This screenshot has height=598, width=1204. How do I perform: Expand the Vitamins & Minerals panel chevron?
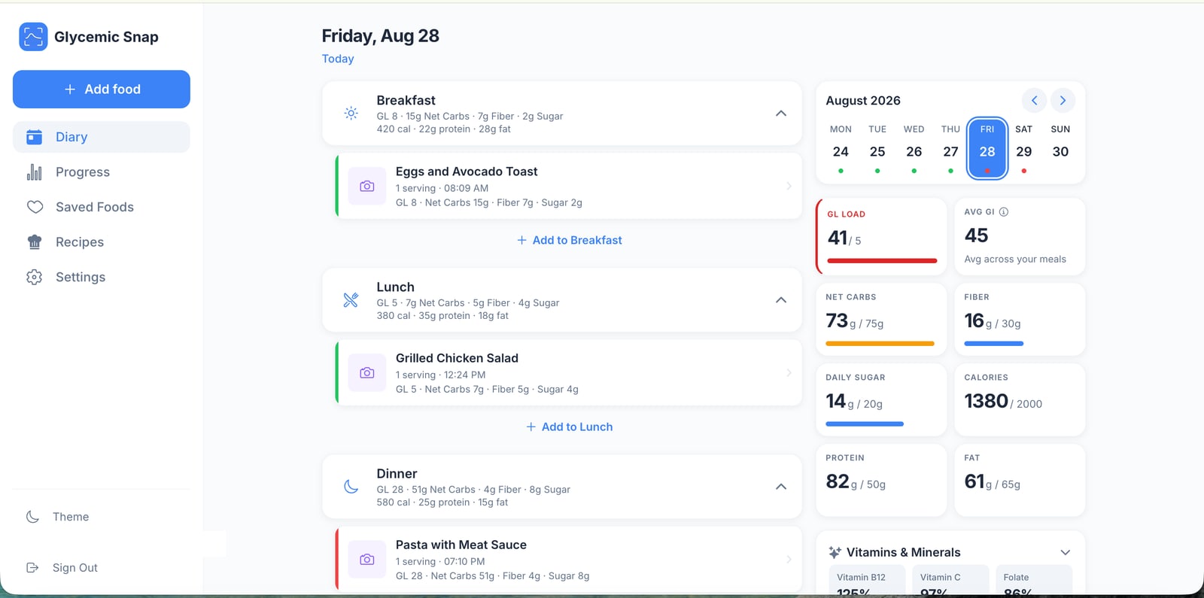[x=1065, y=552]
